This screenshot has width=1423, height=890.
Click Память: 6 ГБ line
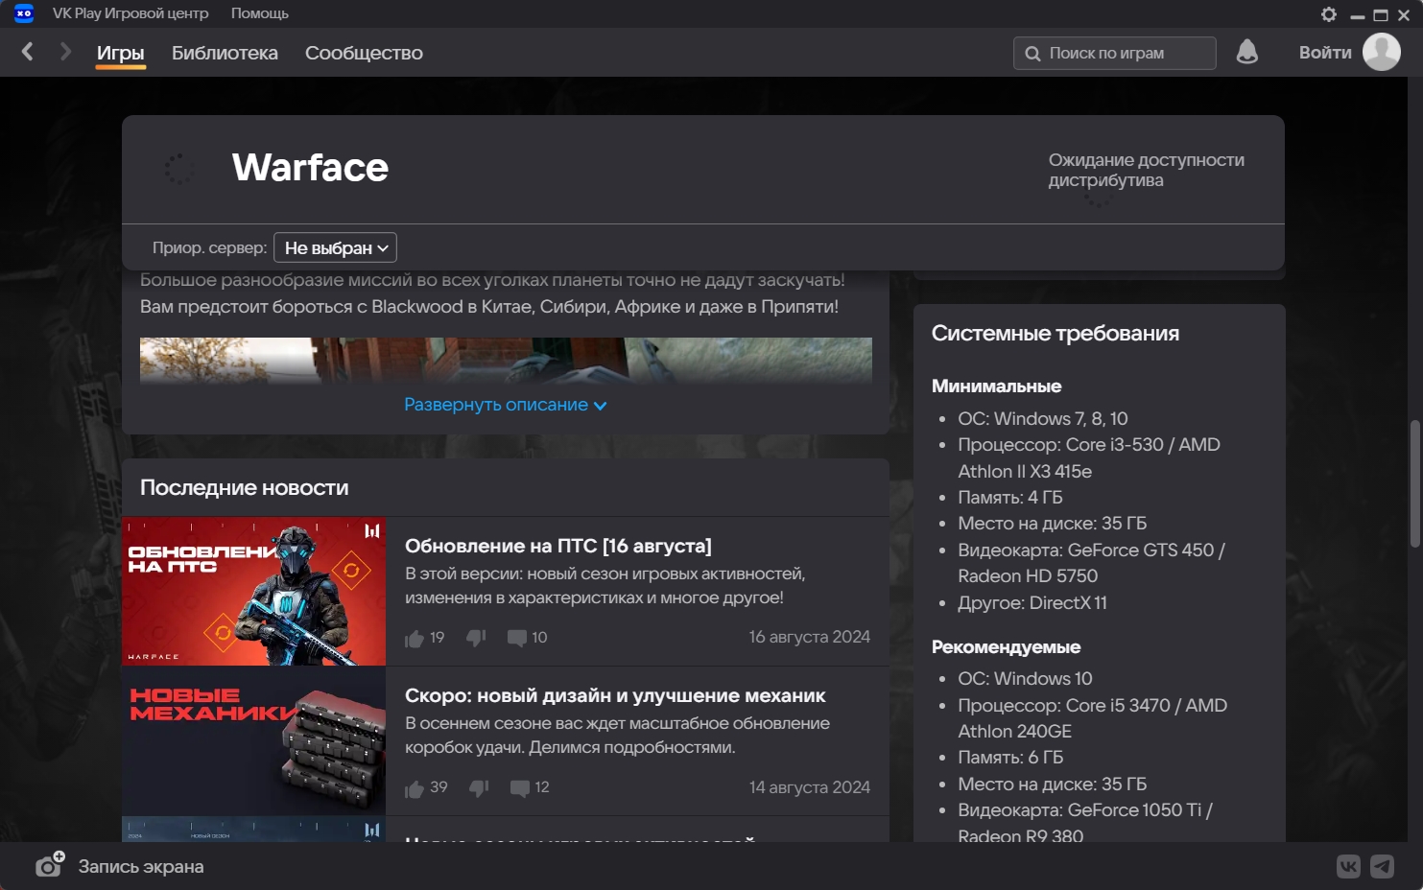[1010, 757]
